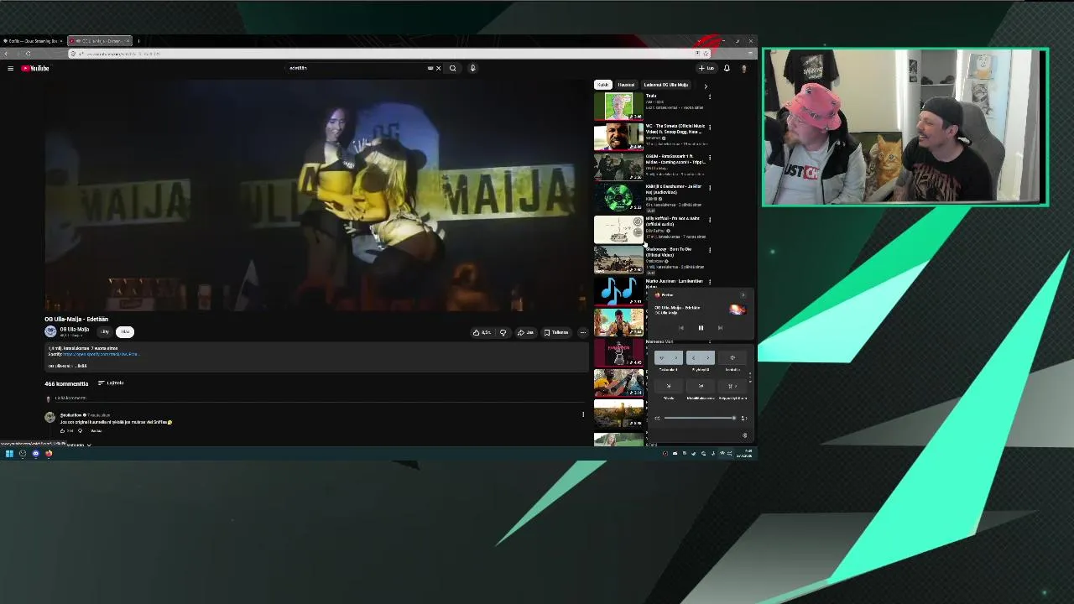The image size is (1074, 604).
Task: Open the YouTube notifications bell
Action: coord(727,68)
